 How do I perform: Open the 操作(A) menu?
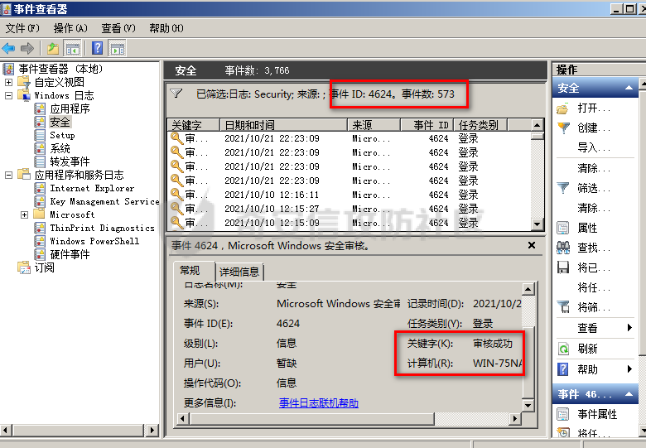coord(70,28)
